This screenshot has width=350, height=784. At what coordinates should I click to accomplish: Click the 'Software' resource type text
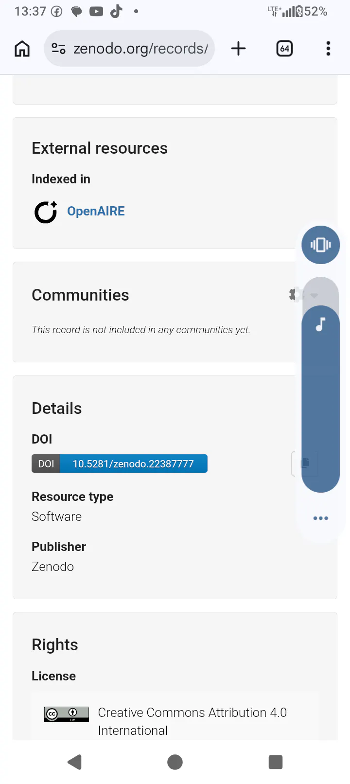pos(56,517)
